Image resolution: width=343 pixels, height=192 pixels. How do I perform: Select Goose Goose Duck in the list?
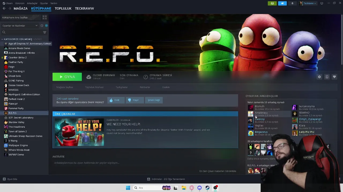pyautogui.click(x=19, y=85)
